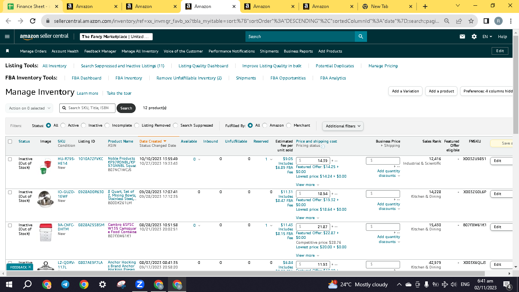The width and height of the screenshot is (519, 292).
Task: Click the horizontal scrollbar under the inventory table
Action: click(x=245, y=273)
